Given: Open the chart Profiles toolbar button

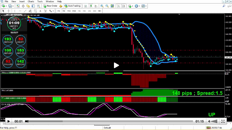Looking at the screenshot, I should [x=10, y=6].
